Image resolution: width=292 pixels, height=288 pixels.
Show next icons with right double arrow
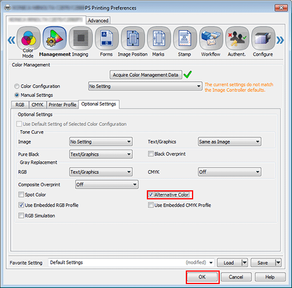[x=280, y=40]
